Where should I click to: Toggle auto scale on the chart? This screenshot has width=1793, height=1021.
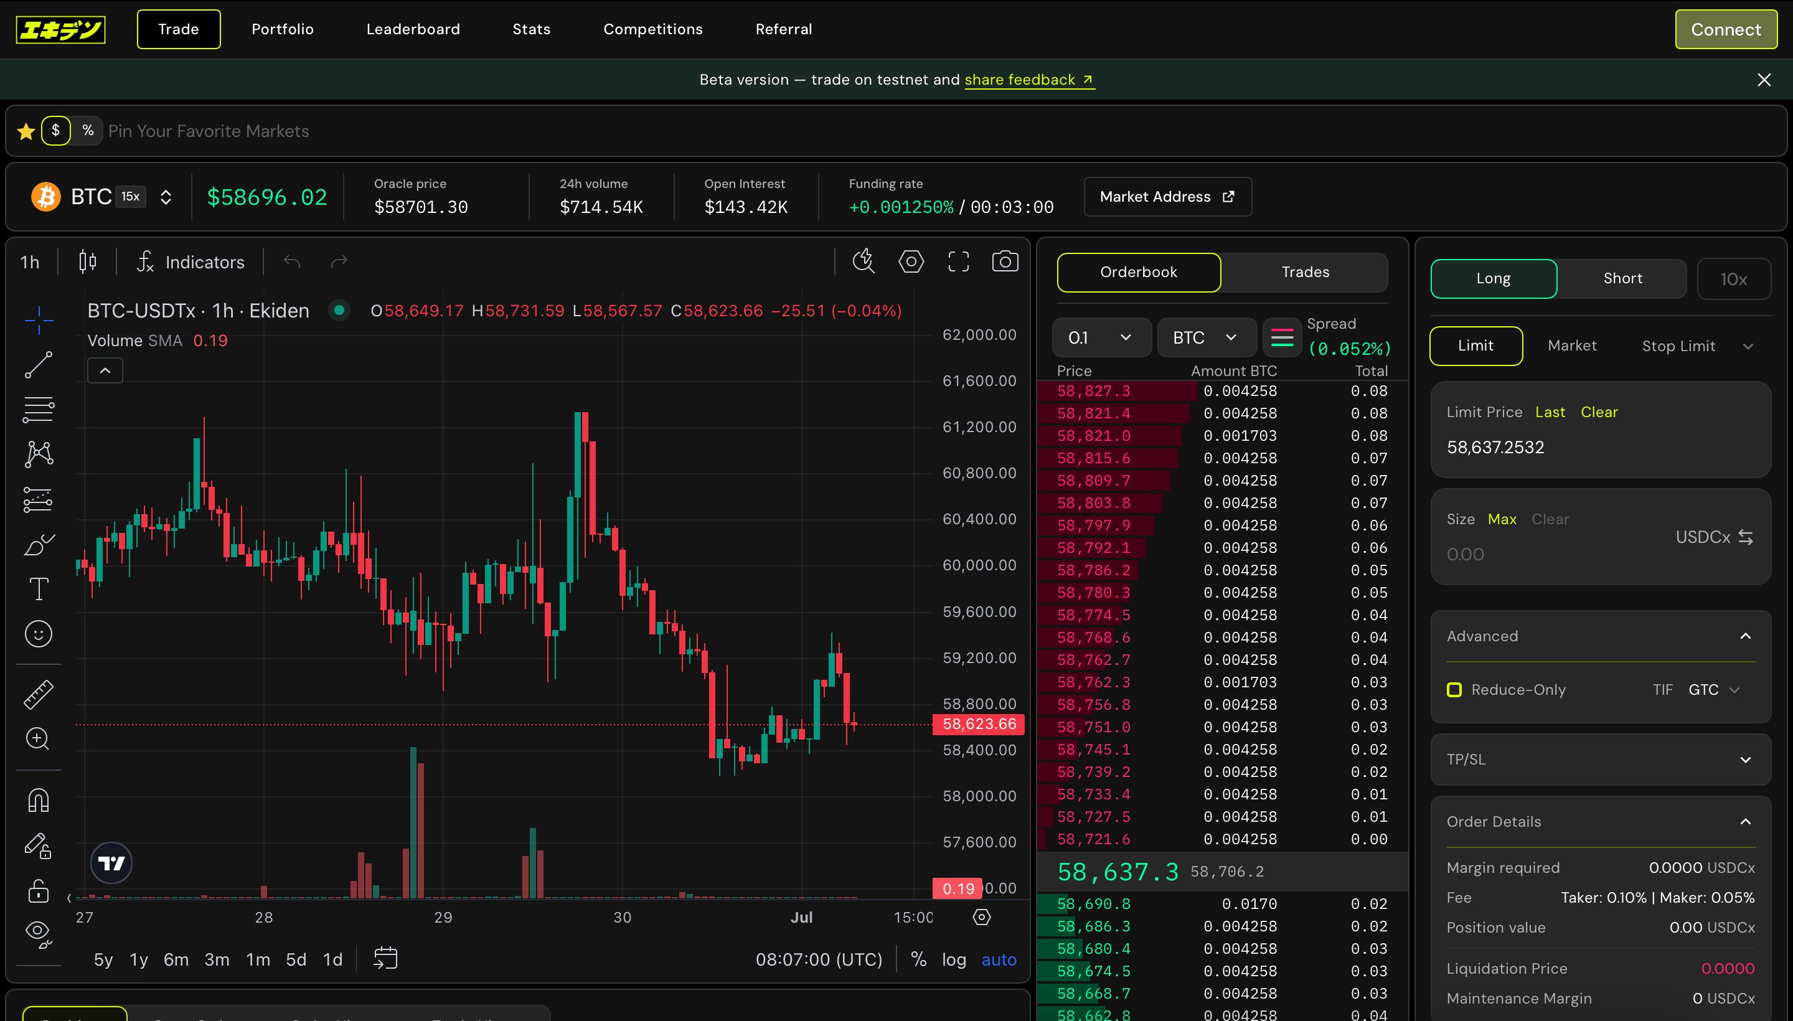(x=999, y=959)
